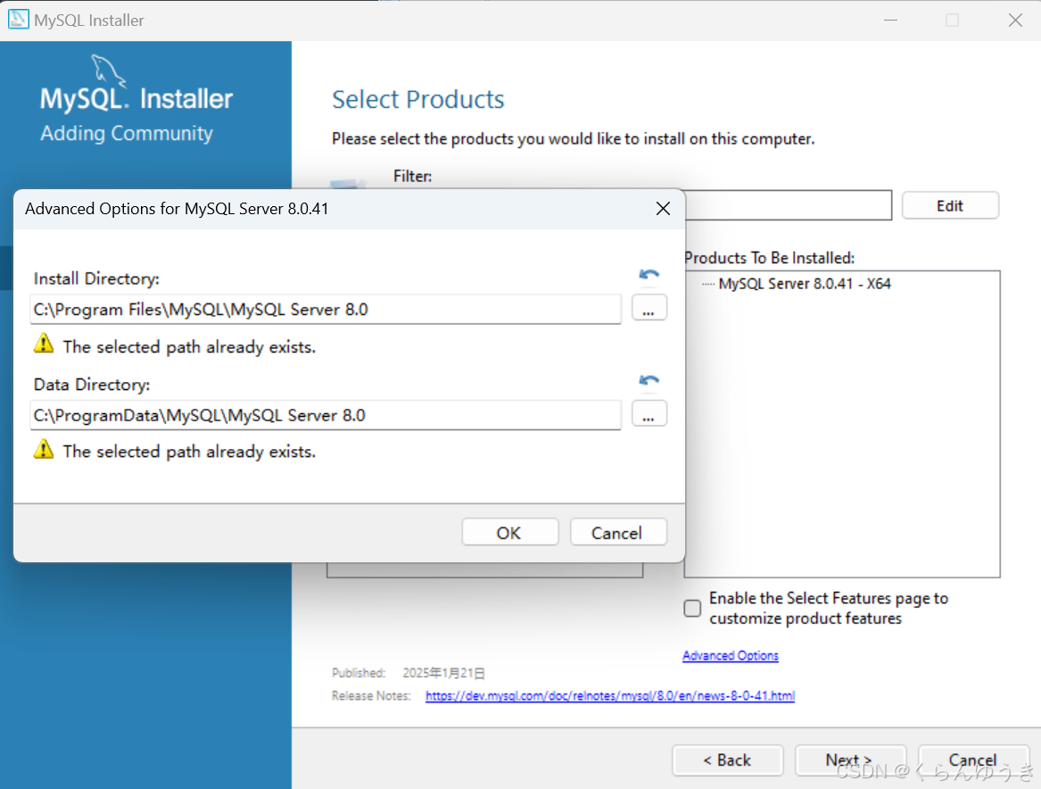Click the Data Directory path field
The height and width of the screenshot is (789, 1041).
[326, 415]
